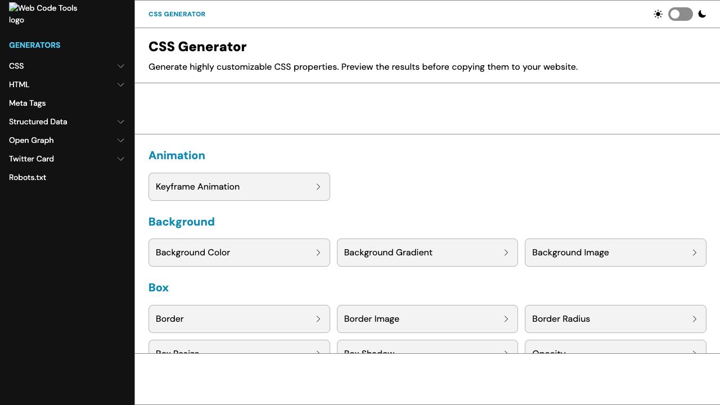The image size is (720, 405).
Task: Expand the CSS sidebar section
Action: [120, 66]
